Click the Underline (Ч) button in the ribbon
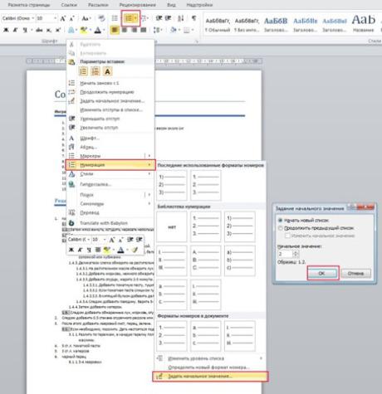The height and width of the screenshot is (394, 382). pyautogui.click(x=25, y=30)
